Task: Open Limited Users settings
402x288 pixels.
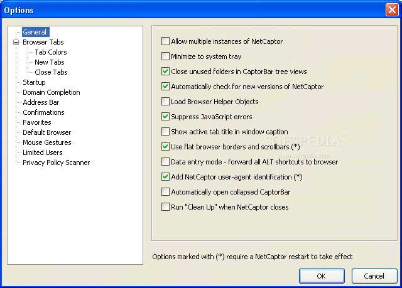Action: 43,152
